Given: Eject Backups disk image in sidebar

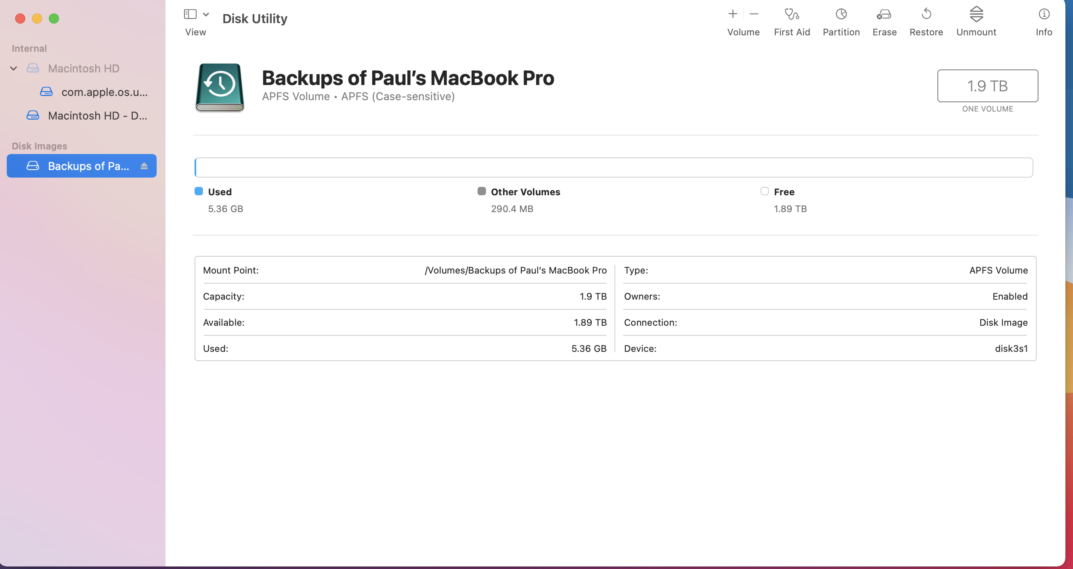Looking at the screenshot, I should [144, 166].
